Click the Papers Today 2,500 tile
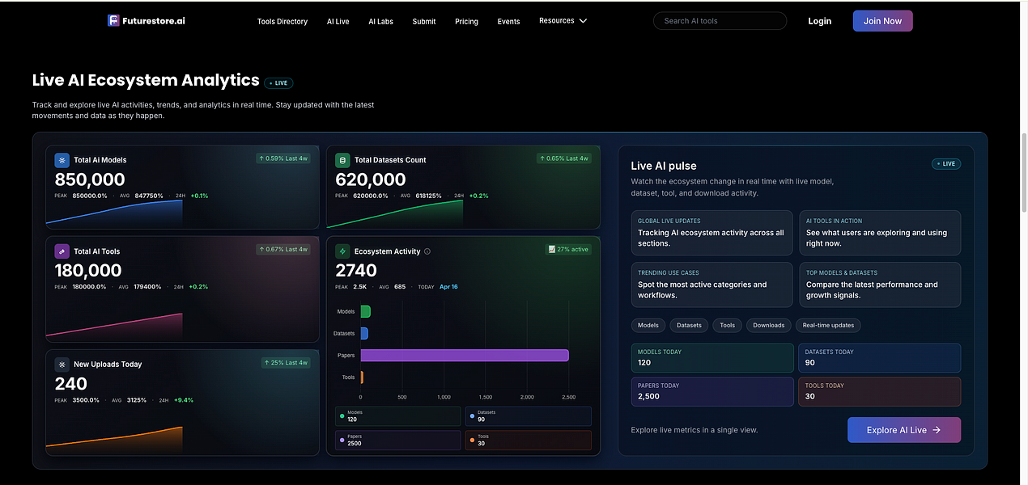This screenshot has width=1028, height=485. [x=712, y=391]
